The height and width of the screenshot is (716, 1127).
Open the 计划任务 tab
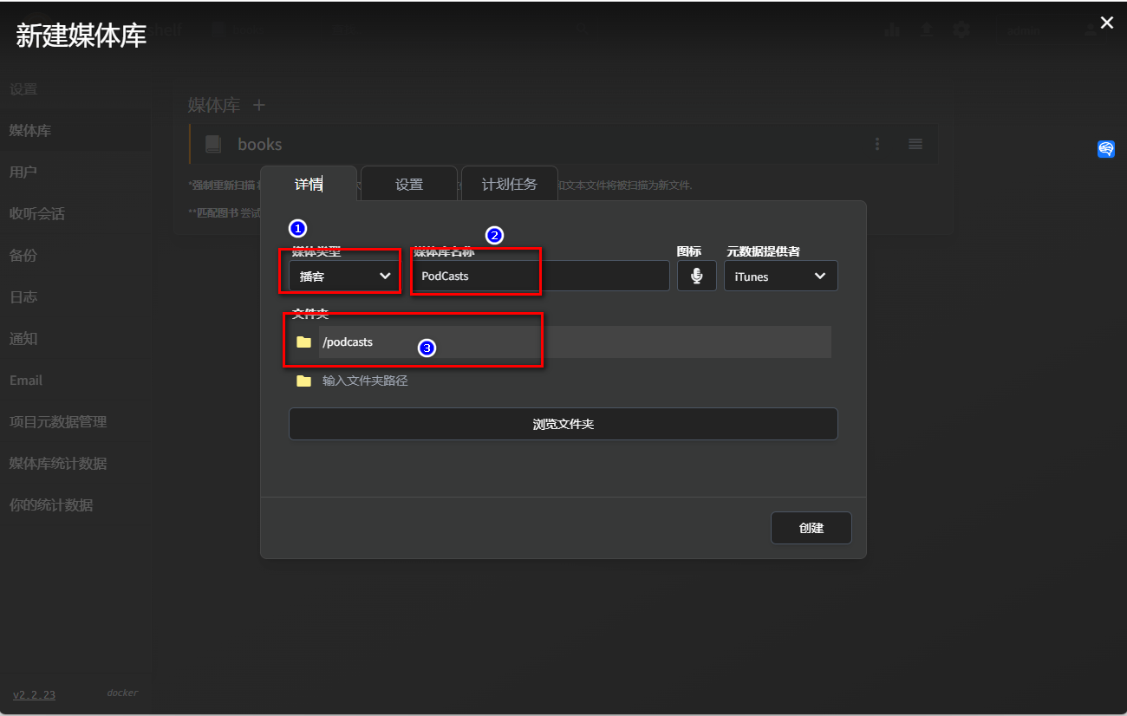click(x=510, y=184)
